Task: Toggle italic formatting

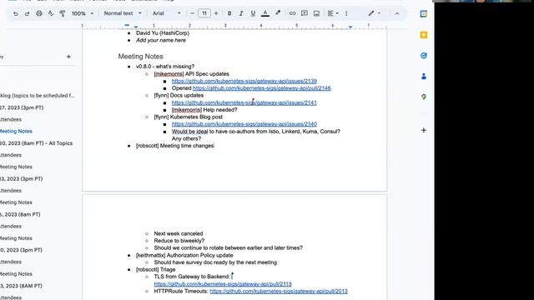Action: (241, 13)
